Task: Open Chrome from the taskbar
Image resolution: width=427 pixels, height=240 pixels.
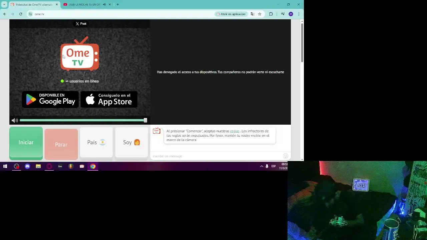Action: [x=93, y=166]
